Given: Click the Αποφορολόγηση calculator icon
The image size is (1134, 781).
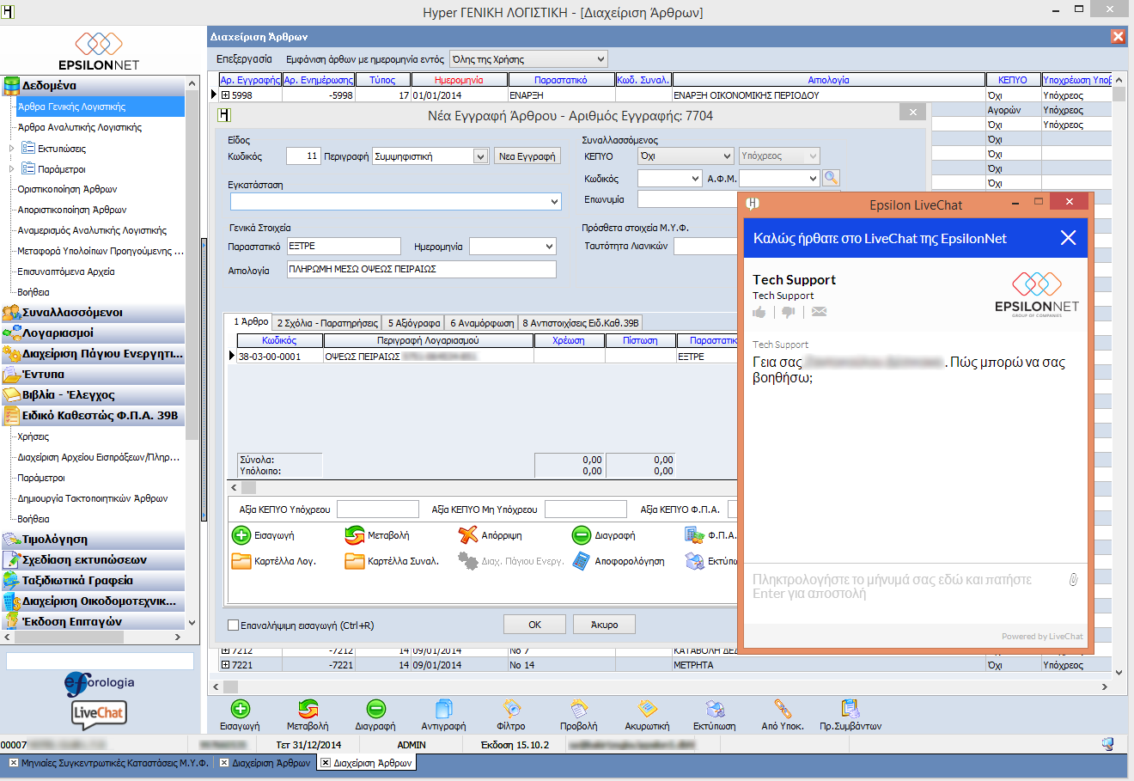Looking at the screenshot, I should (582, 561).
